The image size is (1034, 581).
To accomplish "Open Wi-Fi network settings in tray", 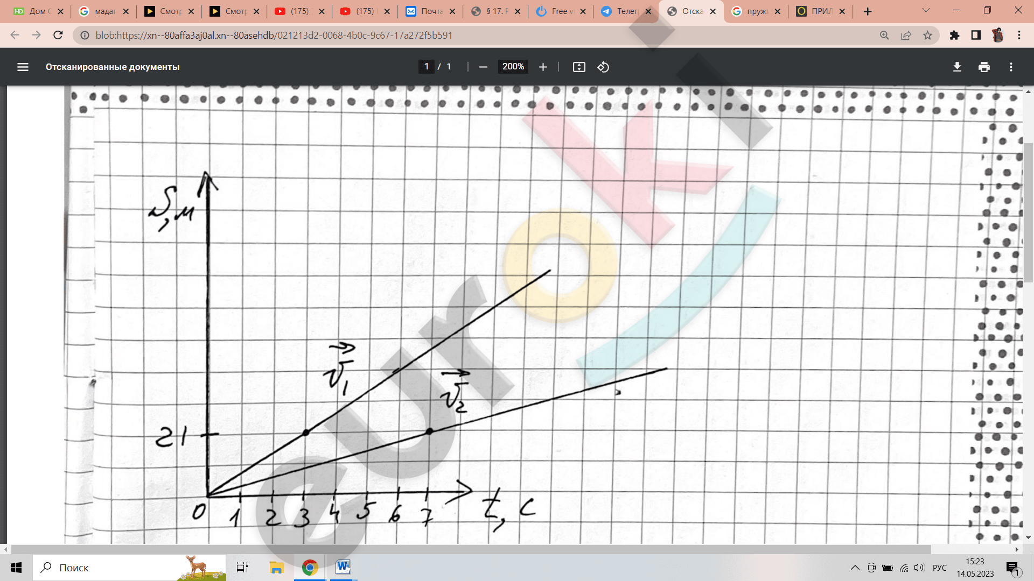I will click(x=904, y=568).
